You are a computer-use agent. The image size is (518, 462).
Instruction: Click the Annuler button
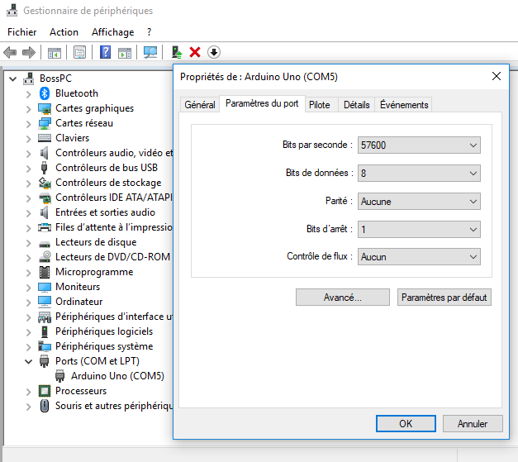(x=473, y=424)
